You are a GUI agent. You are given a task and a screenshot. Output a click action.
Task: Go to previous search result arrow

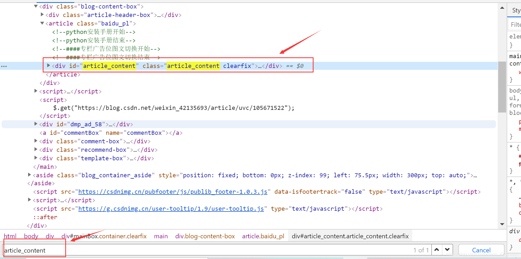(x=437, y=250)
